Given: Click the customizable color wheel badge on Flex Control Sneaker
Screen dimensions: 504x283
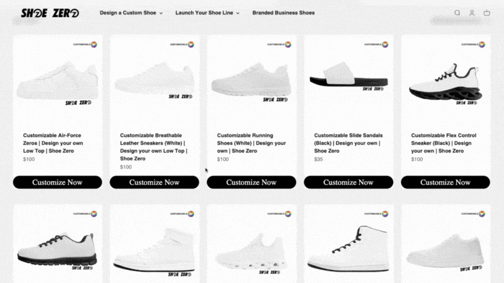Looking at the screenshot, I should pos(482,45).
